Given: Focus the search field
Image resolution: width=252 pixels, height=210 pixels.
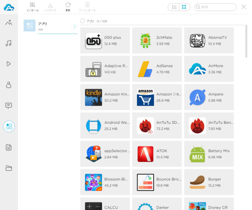Looking at the screenshot, I should pos(215,7).
